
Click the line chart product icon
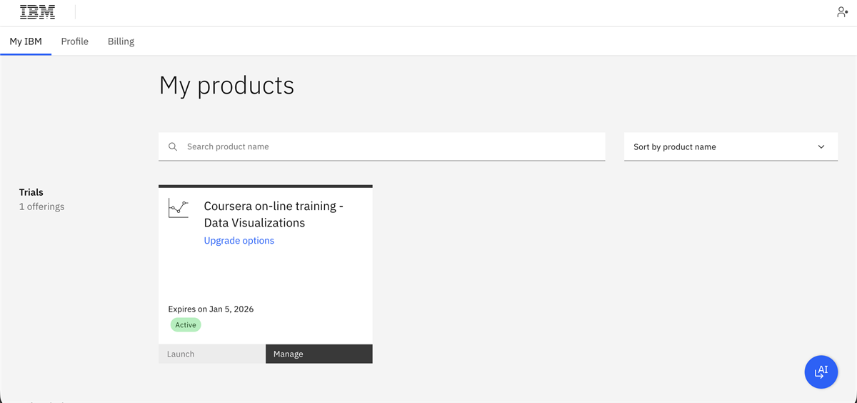(x=179, y=208)
